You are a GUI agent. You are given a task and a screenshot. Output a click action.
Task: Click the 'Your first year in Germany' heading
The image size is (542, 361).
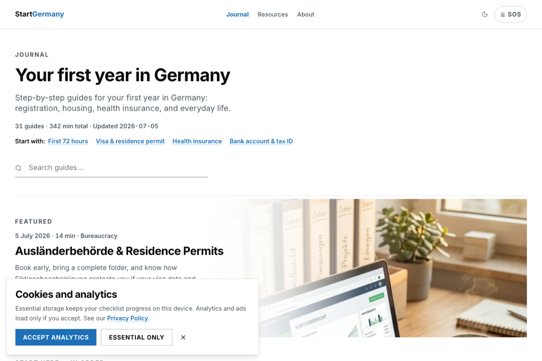click(x=123, y=75)
